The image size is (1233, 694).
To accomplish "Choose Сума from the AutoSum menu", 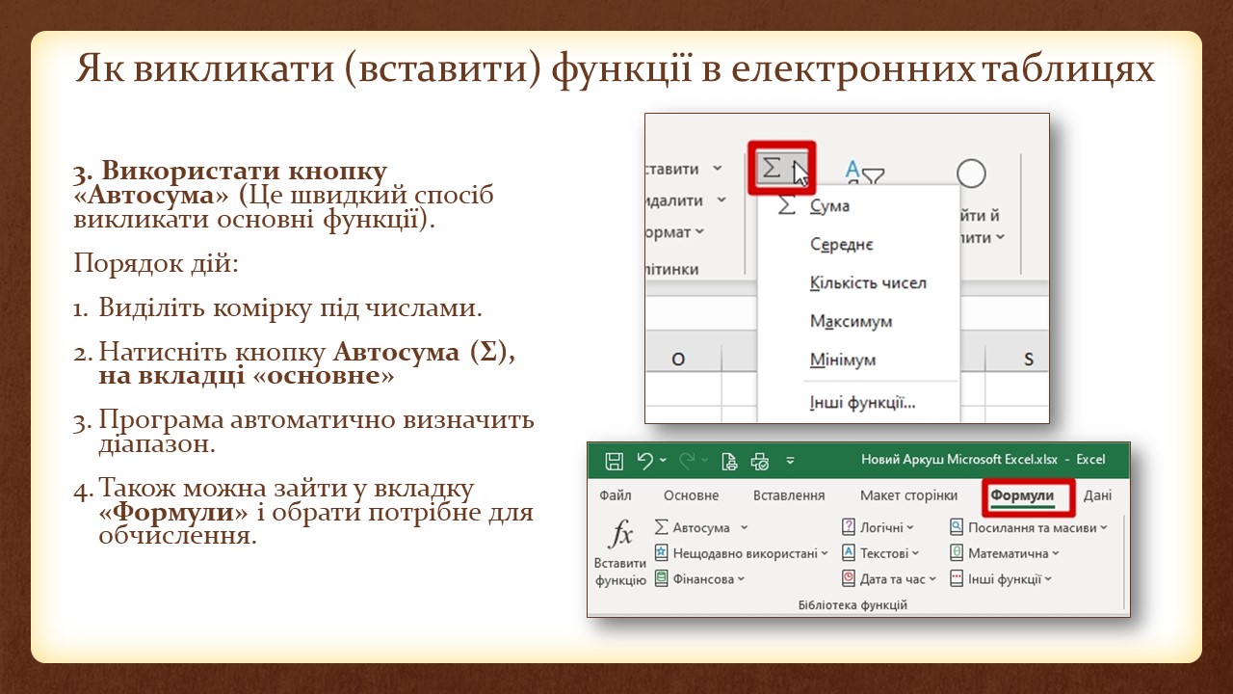I will pyautogui.click(x=829, y=205).
